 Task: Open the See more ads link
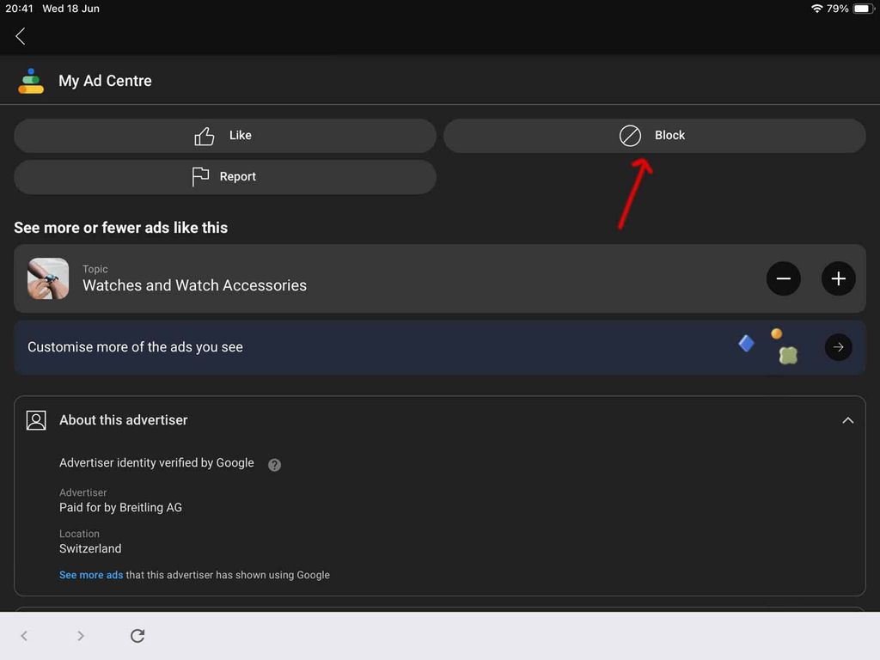click(91, 575)
